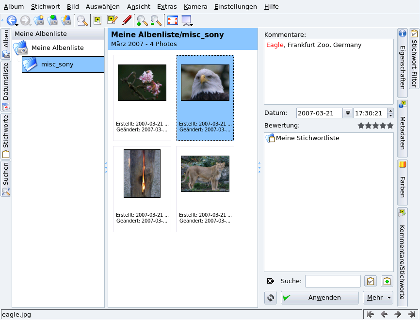Select the misc_sony album
The image size is (420, 320).
click(x=57, y=64)
